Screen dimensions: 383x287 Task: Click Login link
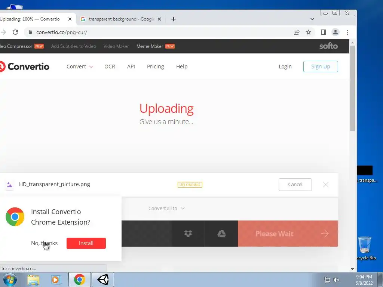click(x=285, y=67)
